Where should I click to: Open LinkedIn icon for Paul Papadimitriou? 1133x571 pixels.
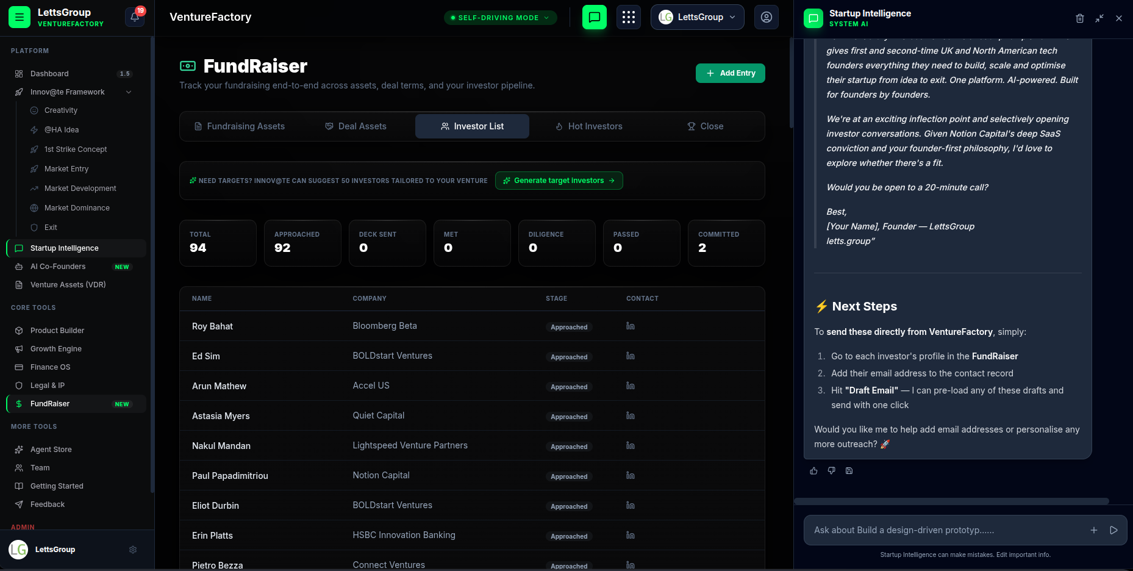pos(631,476)
